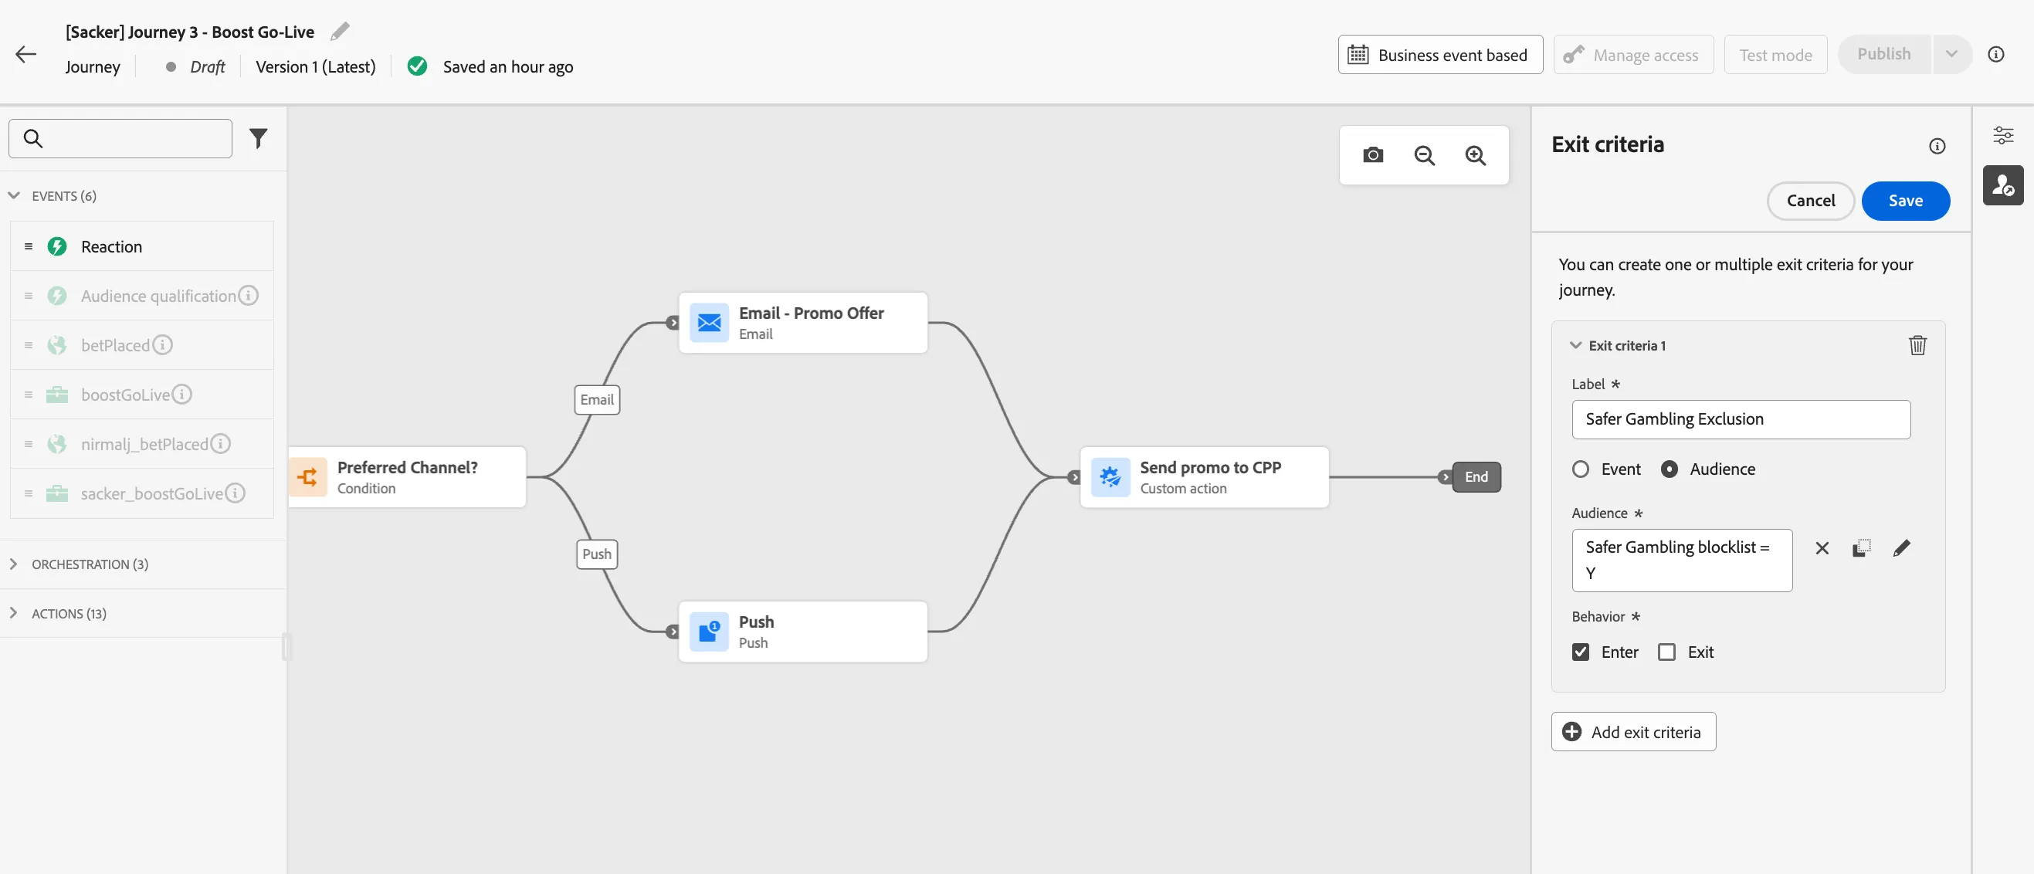Select the Preferred Channel condition icon
This screenshot has height=874, width=2034.
pyautogui.click(x=308, y=477)
